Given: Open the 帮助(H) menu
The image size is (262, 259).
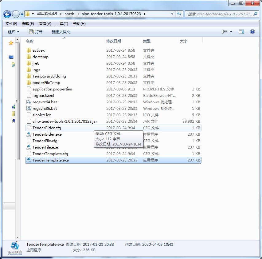Looking at the screenshot, I should [x=79, y=24].
